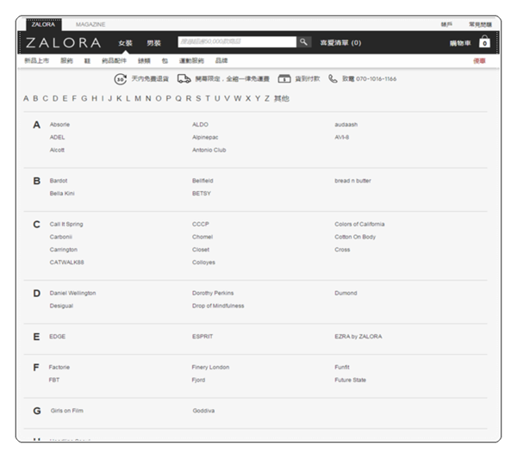Open the Absorie brand

tap(59, 125)
